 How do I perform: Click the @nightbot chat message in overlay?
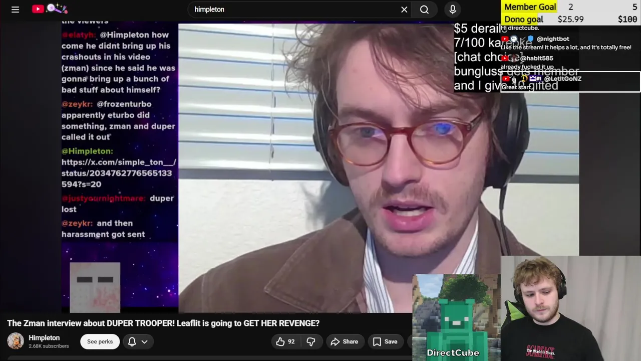(566, 43)
